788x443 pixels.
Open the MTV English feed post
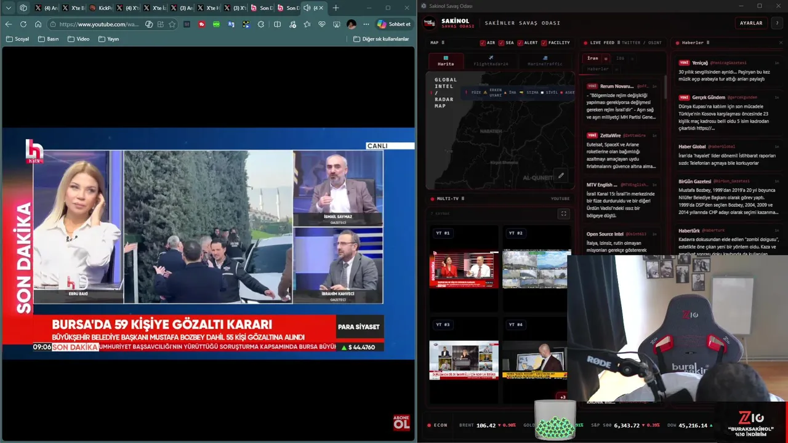pos(622,200)
